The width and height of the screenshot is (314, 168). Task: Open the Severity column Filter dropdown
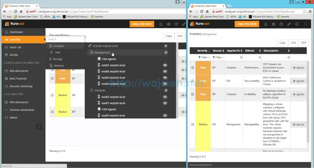(x=203, y=57)
